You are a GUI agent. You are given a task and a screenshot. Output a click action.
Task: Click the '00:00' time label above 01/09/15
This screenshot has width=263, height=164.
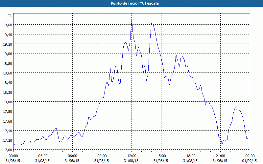[250, 156]
